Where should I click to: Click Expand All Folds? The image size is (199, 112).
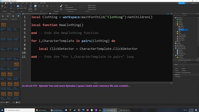(91, 7)
